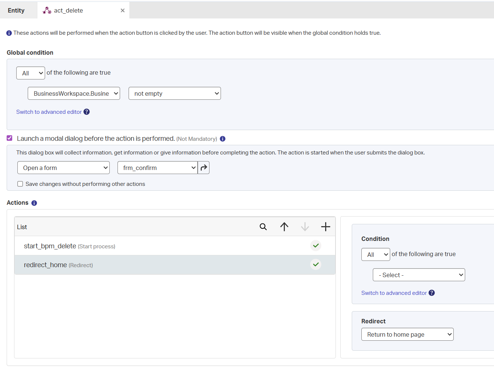Click help icon in the Condition panel

pos(432,293)
